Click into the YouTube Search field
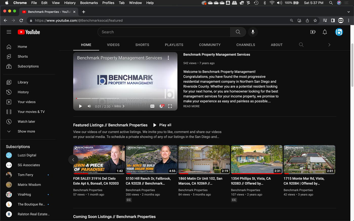This screenshot has width=354, height=221. 164,32
